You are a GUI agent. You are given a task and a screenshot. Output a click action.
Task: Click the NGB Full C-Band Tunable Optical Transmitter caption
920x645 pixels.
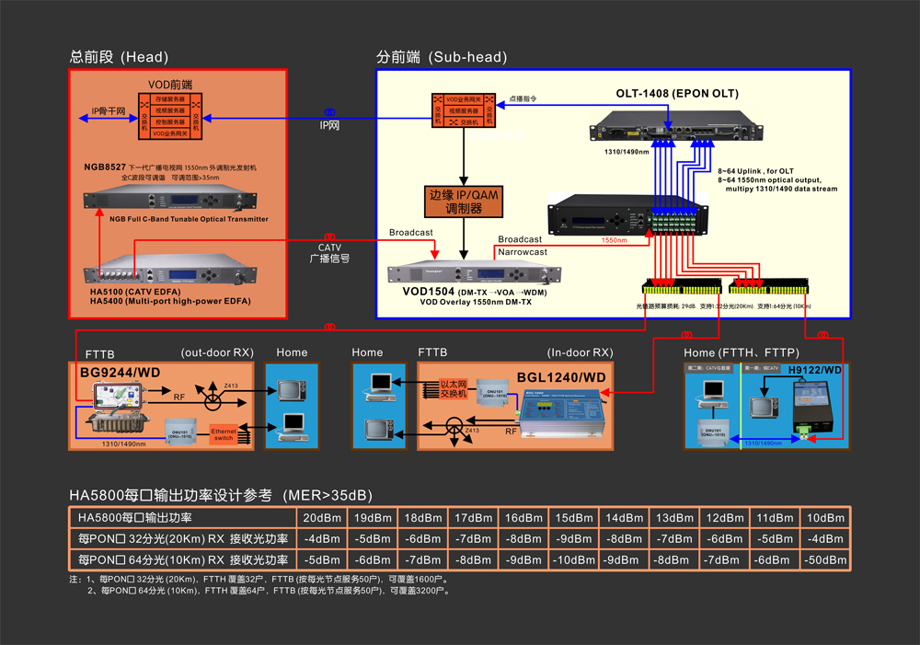[x=189, y=219]
